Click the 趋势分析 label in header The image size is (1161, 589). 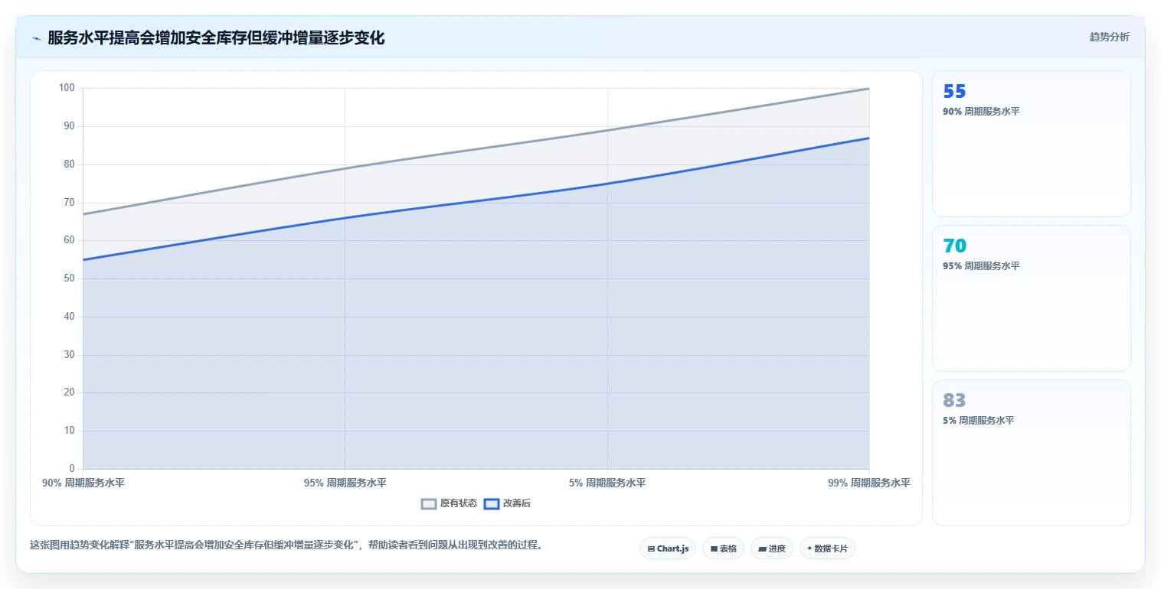1109,37
